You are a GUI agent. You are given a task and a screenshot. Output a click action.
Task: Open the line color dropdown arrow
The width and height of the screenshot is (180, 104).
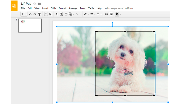(x=88, y=14)
